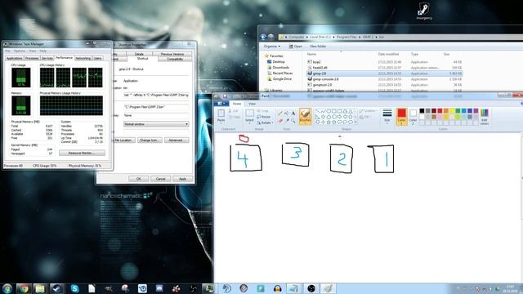The width and height of the screenshot is (523, 294).
Task: Click Copy in Paint's Clipboard group
Action: [x=235, y=117]
